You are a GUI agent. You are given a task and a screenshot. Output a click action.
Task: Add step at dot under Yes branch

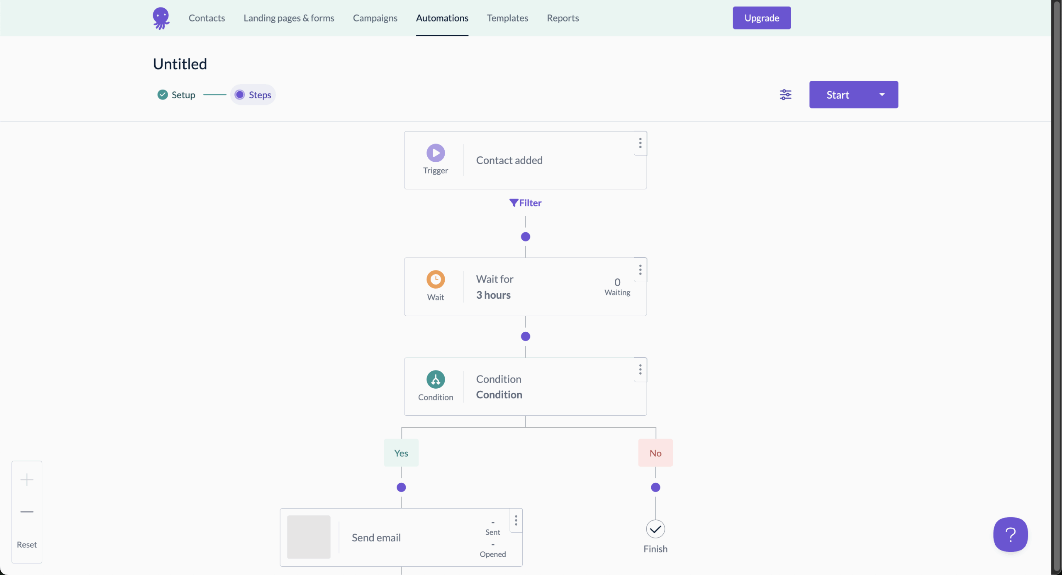401,487
